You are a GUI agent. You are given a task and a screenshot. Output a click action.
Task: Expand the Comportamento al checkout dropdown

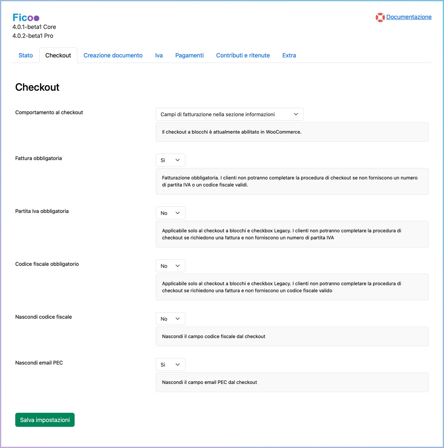[x=229, y=114]
